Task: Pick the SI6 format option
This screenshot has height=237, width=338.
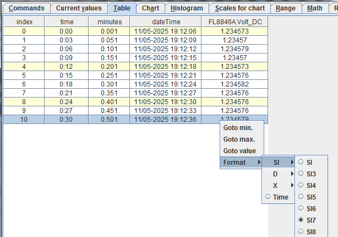Action: click(310, 208)
